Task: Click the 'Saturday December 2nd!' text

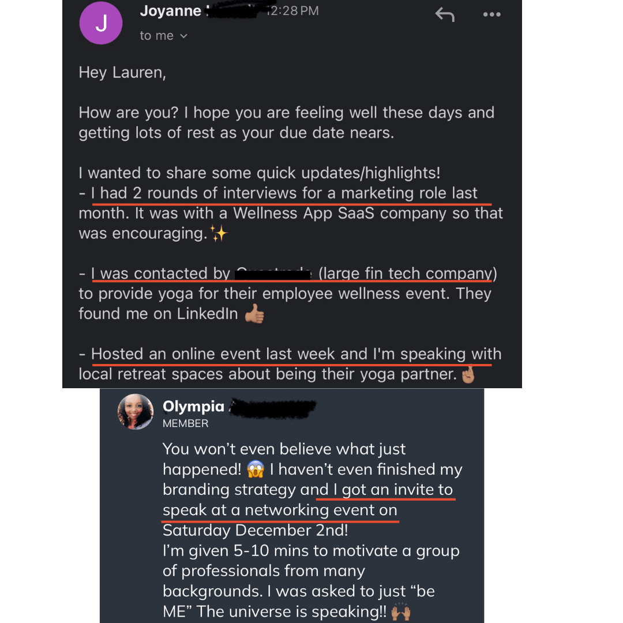Action: coord(255,530)
